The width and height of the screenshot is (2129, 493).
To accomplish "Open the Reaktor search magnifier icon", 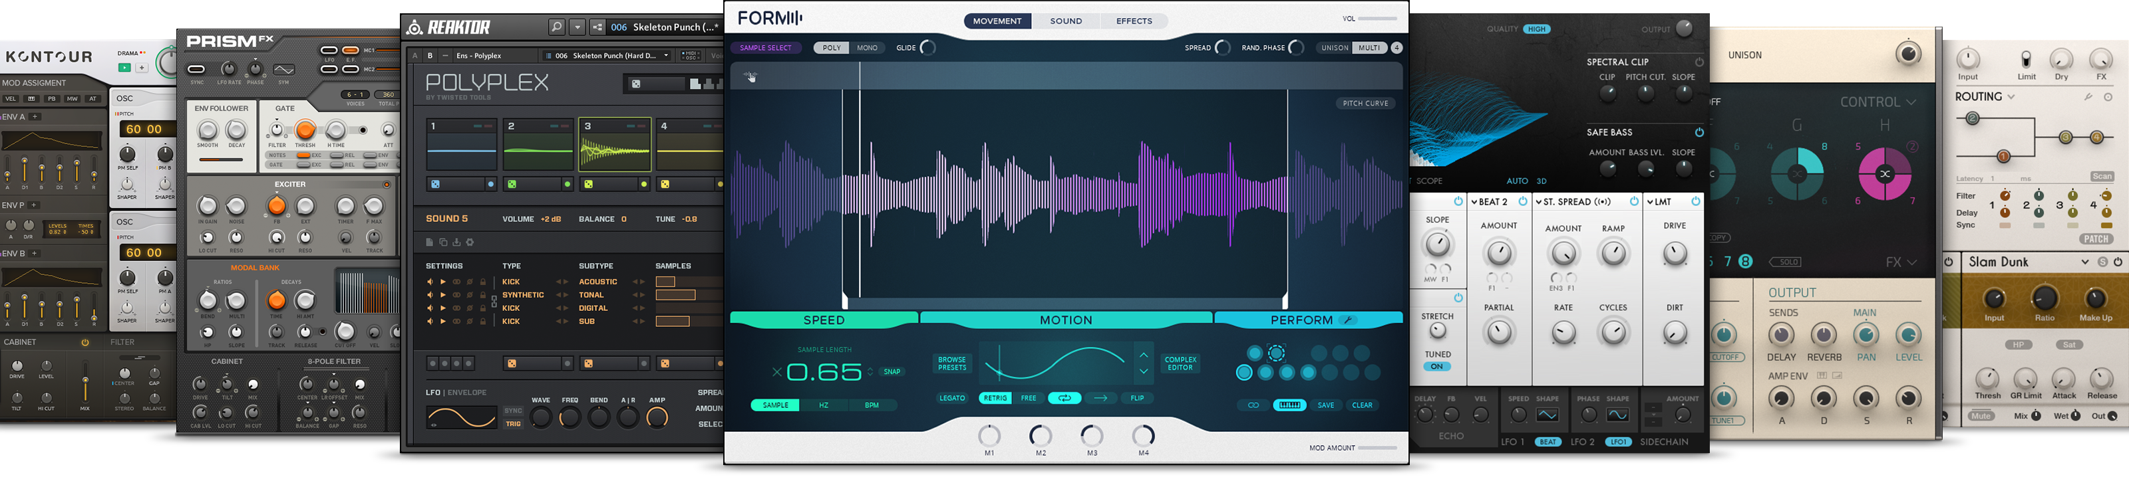I will 557,27.
